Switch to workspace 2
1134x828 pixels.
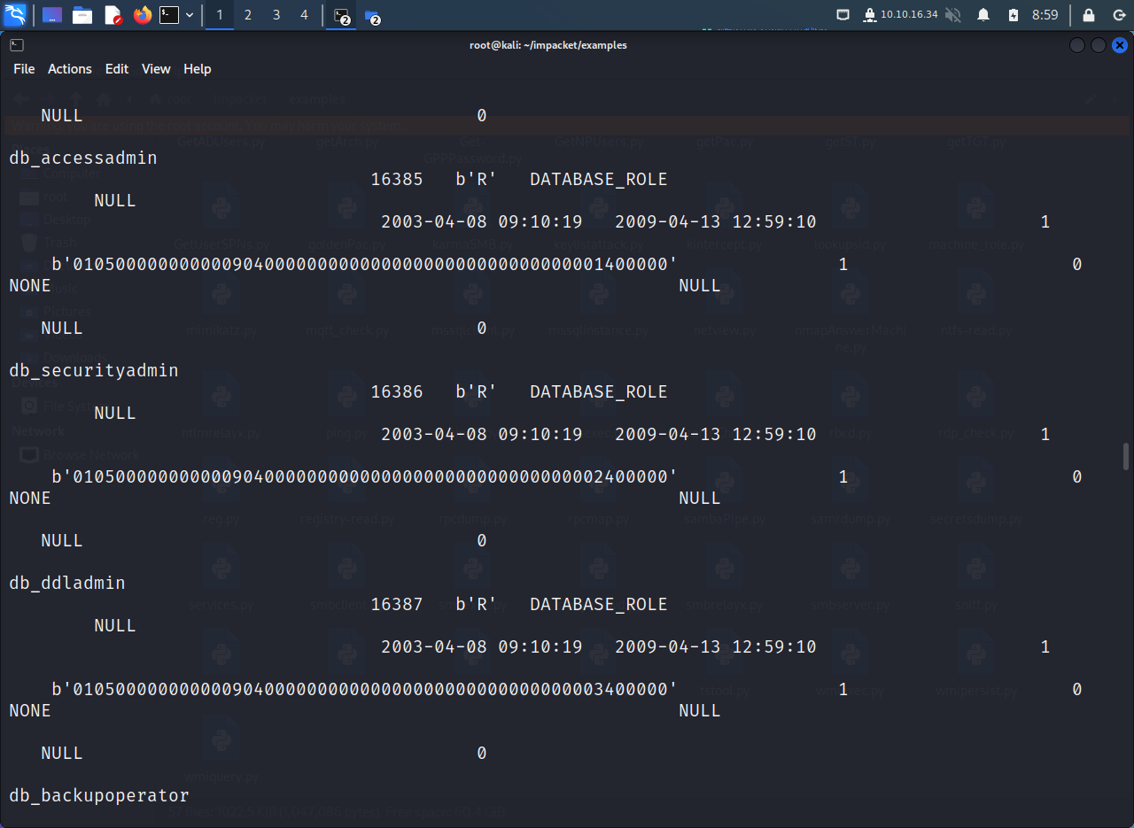click(x=248, y=15)
